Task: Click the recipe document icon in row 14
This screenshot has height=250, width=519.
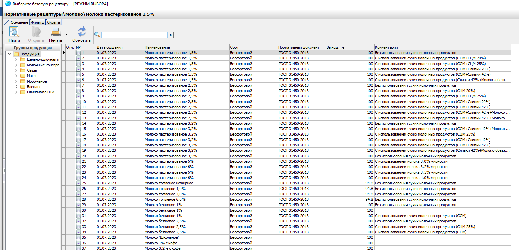Action: 78,124
